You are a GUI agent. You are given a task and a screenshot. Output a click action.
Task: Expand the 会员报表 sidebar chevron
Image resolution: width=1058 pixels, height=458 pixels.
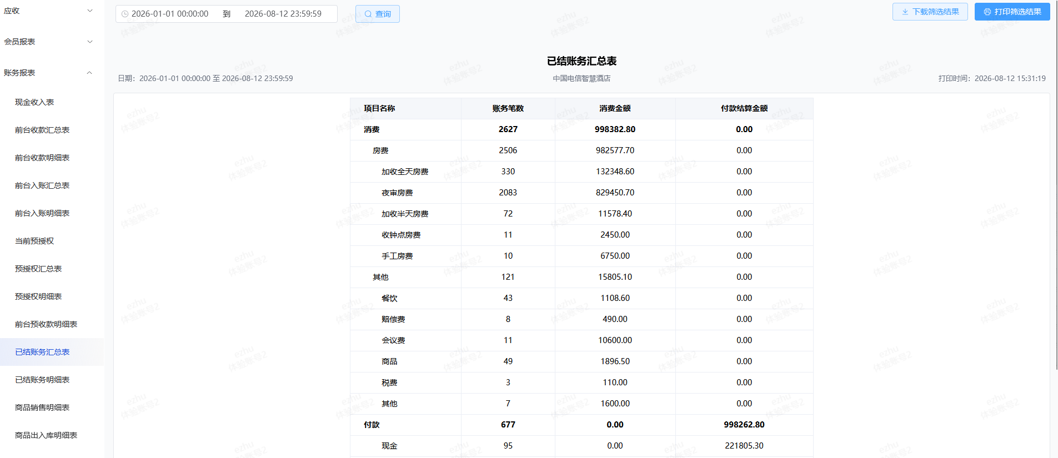[90, 42]
